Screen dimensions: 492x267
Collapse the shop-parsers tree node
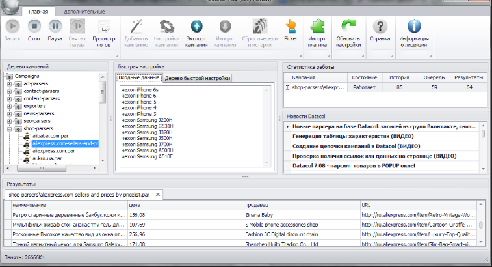(9, 129)
